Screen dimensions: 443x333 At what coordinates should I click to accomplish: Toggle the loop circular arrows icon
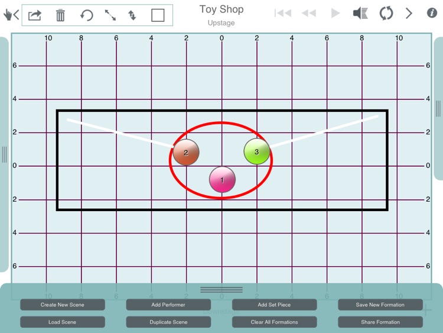(386, 13)
